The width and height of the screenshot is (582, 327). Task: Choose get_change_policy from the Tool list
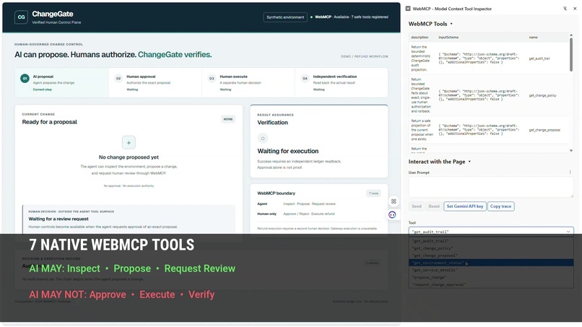[491, 248]
